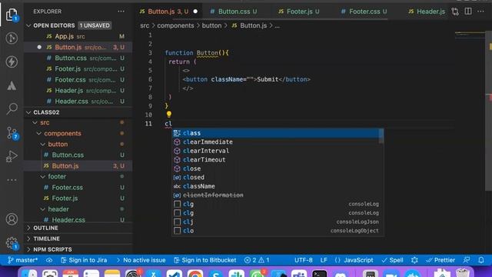492x277 pixels.
Task: Click the master branch indicator
Action: point(22,260)
